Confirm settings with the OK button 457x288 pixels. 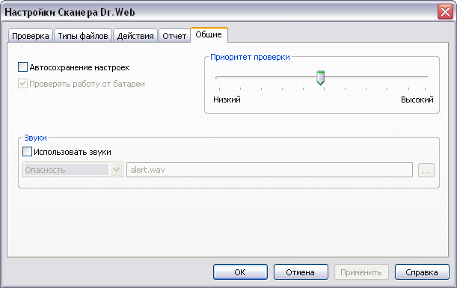pyautogui.click(x=240, y=272)
